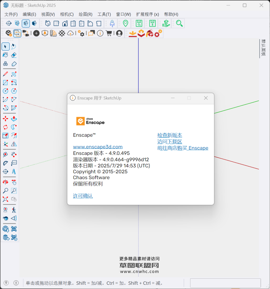Open the 窗口(W) menu

click(x=123, y=14)
